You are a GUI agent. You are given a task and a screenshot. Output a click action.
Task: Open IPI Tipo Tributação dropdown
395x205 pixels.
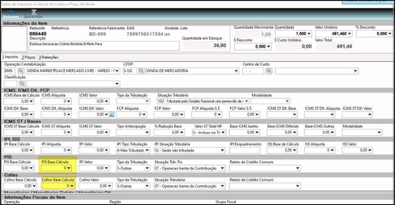tap(147, 150)
